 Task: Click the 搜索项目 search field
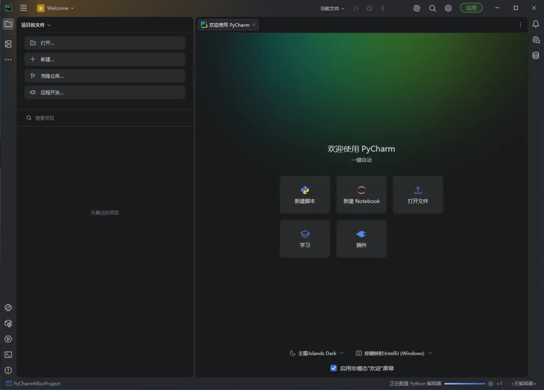tap(105, 118)
